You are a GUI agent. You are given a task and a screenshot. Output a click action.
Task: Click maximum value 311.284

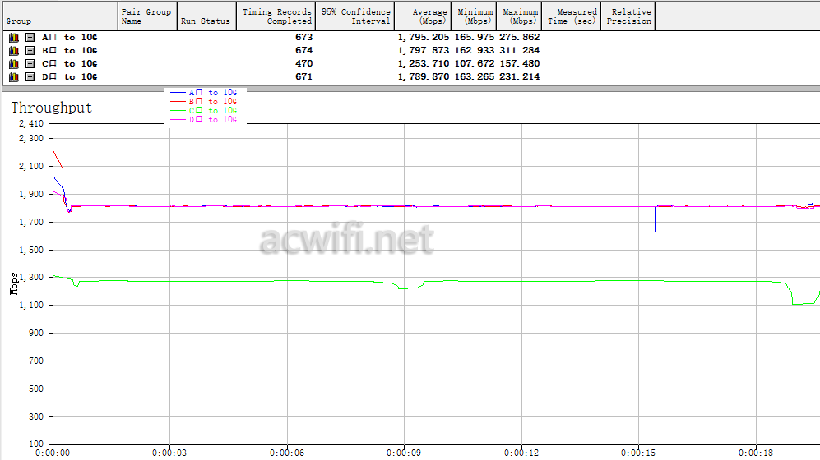[519, 51]
